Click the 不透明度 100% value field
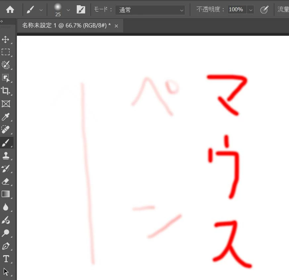Screen dimensions: 289x280 tap(237, 9)
